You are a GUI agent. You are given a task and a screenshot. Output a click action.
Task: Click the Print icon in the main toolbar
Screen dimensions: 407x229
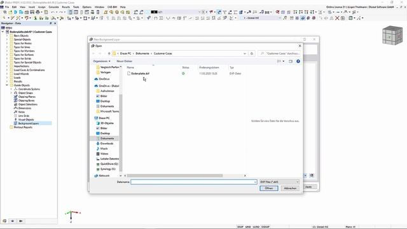38,12
